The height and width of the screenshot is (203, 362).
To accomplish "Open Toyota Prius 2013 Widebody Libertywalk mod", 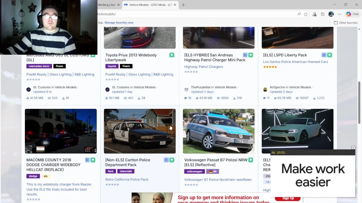I will (x=131, y=58).
